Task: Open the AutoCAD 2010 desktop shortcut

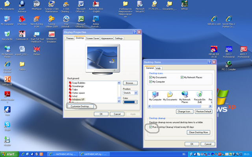Action: pyautogui.click(x=95, y=5)
